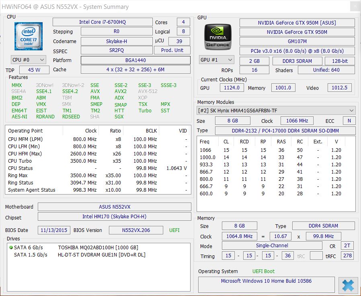This screenshot has height=296, width=361.
Task: Click the SR2FQ SSPEC field
Action: pyautogui.click(x=117, y=50)
